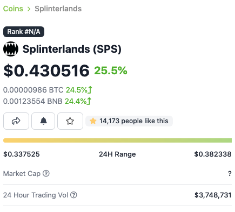Click the share arrow icon button

click(x=16, y=121)
